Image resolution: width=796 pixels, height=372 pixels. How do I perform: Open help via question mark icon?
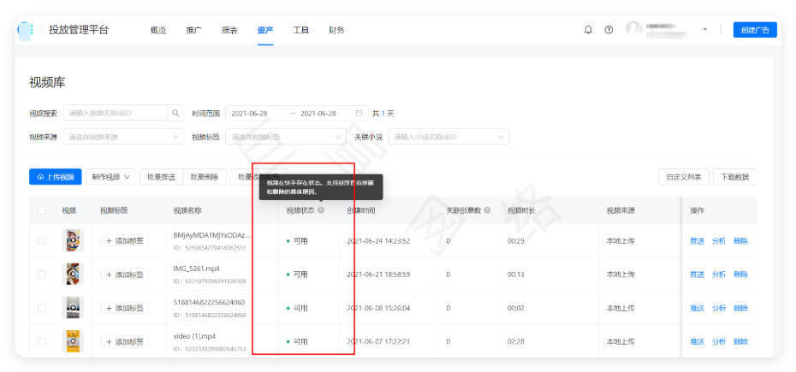tap(609, 29)
